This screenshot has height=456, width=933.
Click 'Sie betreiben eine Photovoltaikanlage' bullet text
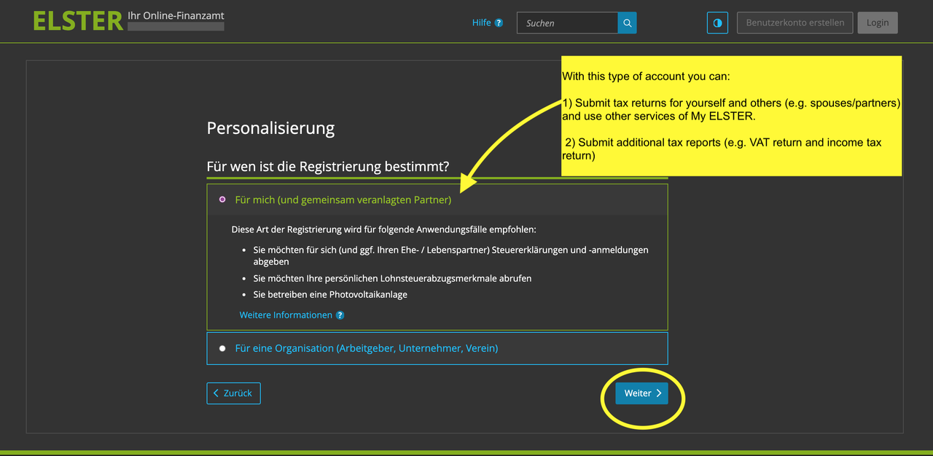[x=330, y=294]
